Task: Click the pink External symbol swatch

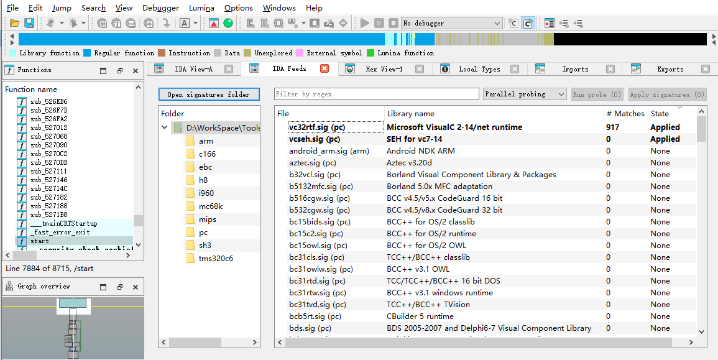Action: (300, 53)
